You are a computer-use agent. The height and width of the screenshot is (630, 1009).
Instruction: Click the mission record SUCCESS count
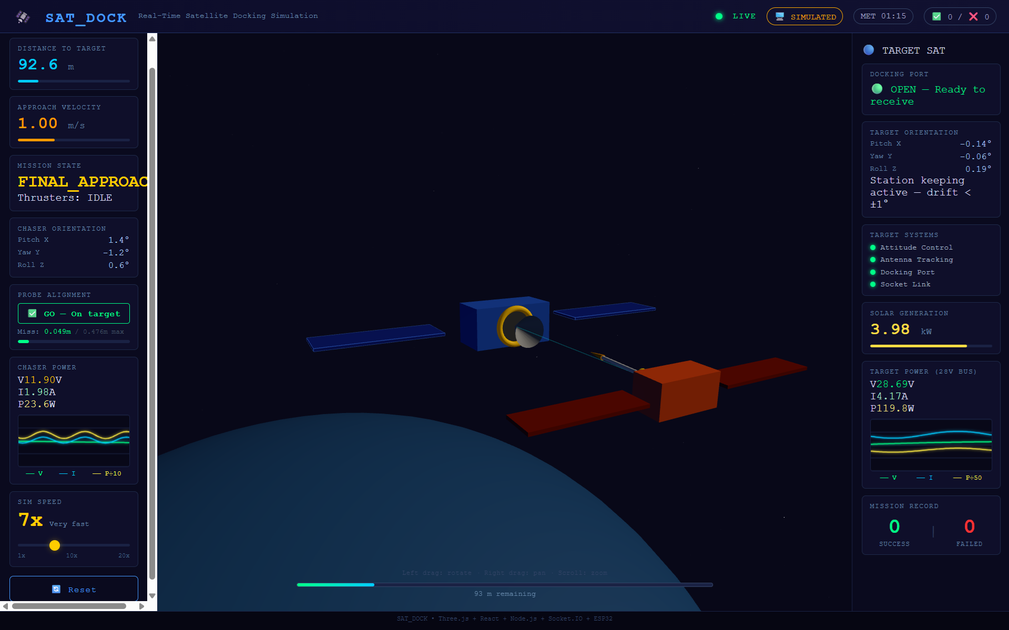click(x=894, y=526)
